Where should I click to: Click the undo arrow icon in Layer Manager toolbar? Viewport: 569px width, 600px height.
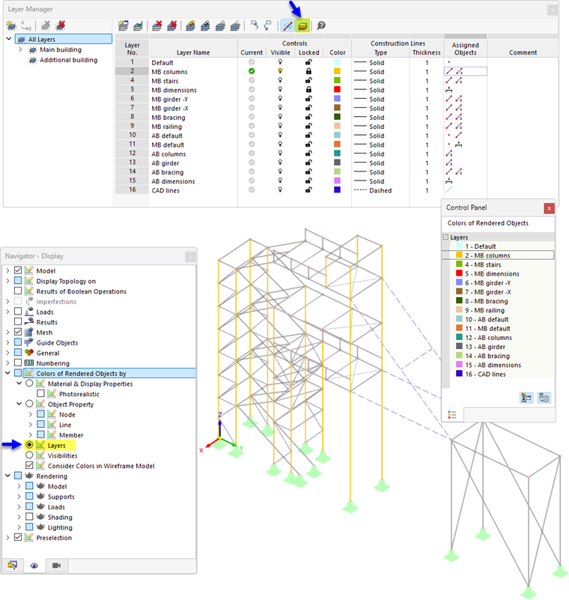coord(255,25)
